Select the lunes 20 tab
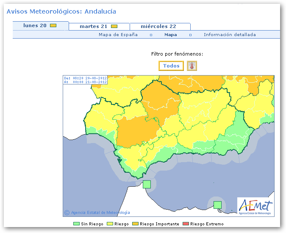This screenshot has height=233, width=286. pyautogui.click(x=35, y=26)
